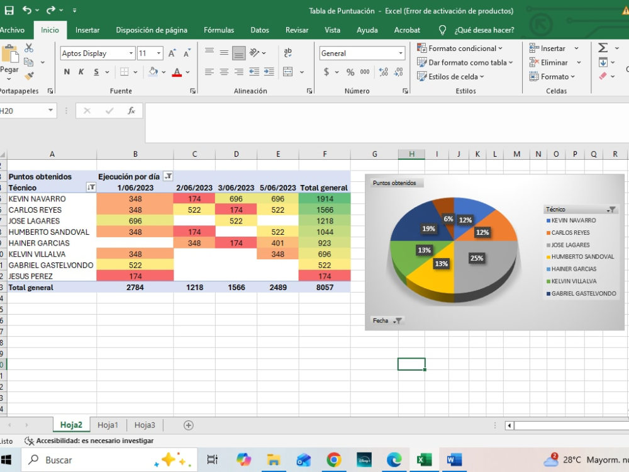The width and height of the screenshot is (629, 472).
Task: Open the Clear eraser tool
Action: pyautogui.click(x=603, y=76)
